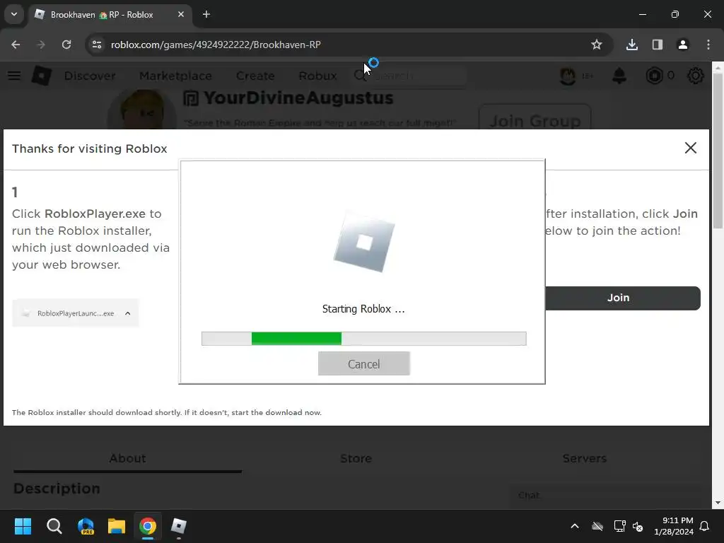This screenshot has width=724, height=543.
Task: Open the taskbar clock and date
Action: pyautogui.click(x=674, y=526)
